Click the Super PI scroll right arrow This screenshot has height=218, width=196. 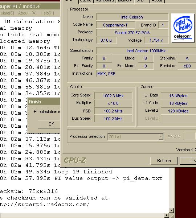click(x=167, y=215)
